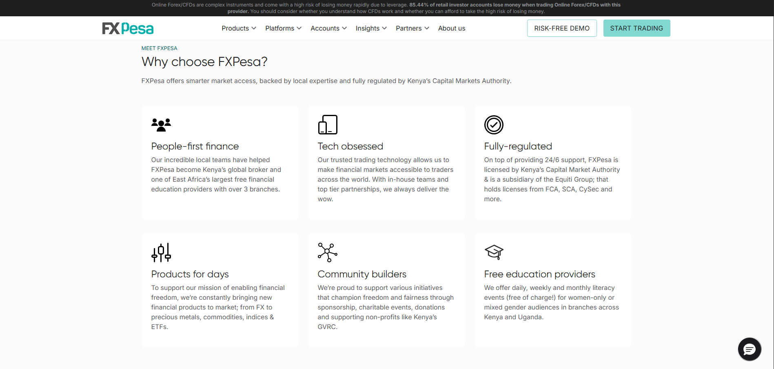Click the Tech obsessed description paragraph
Screen dimensions: 774x369
pos(386,179)
